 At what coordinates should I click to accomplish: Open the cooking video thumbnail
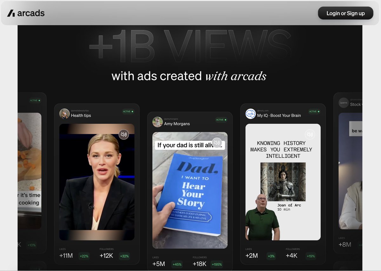point(30,171)
